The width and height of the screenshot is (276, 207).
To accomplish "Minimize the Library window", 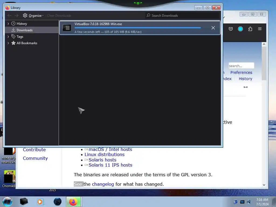I will pyautogui.click(x=198, y=8).
